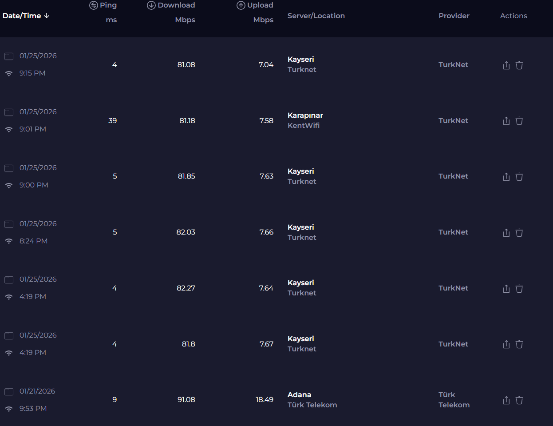Viewport: 553px width, 426px height.
Task: Delete the 8:24 PM test result
Action: coord(519,233)
